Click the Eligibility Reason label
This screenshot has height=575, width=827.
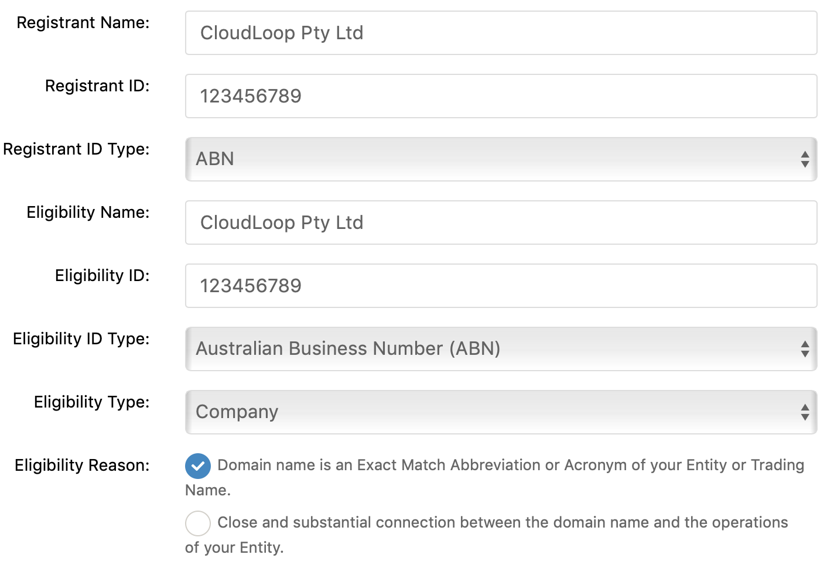(x=82, y=466)
